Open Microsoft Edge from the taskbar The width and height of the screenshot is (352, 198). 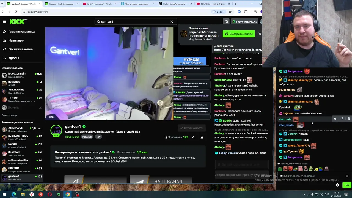pyautogui.click(x=14, y=194)
